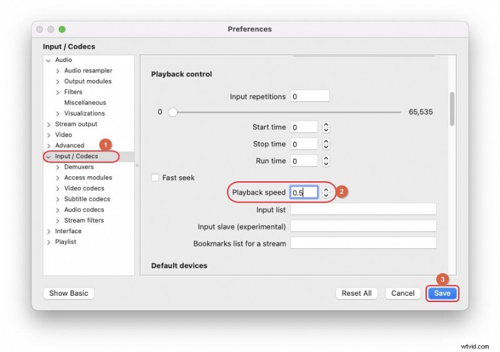
Task: Click the Cancel button
Action: 402,293
